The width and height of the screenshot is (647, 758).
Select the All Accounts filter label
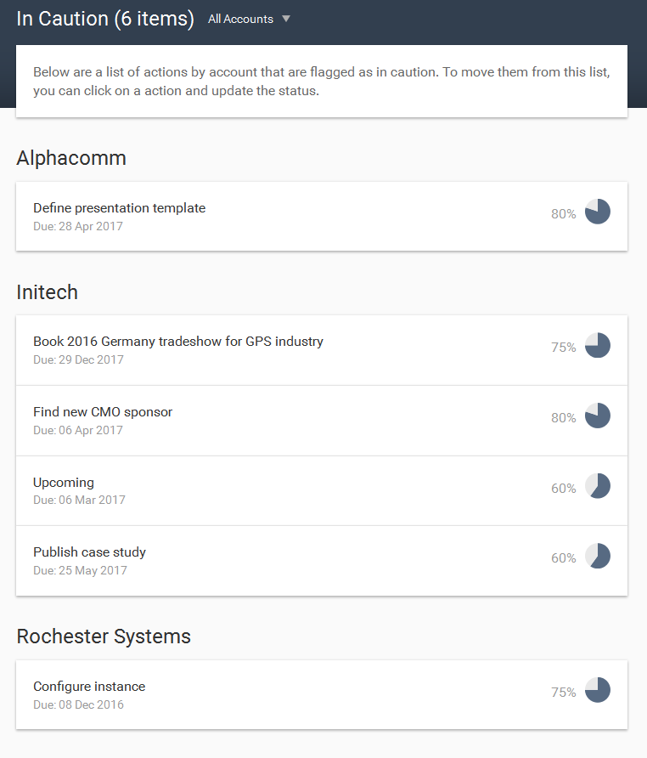pyautogui.click(x=240, y=19)
